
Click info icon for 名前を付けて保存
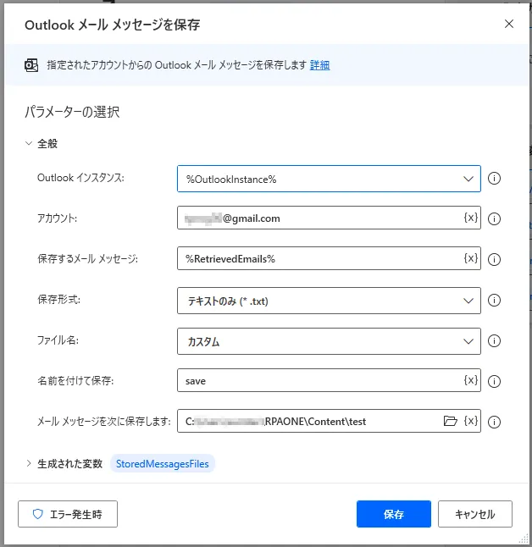(494, 381)
